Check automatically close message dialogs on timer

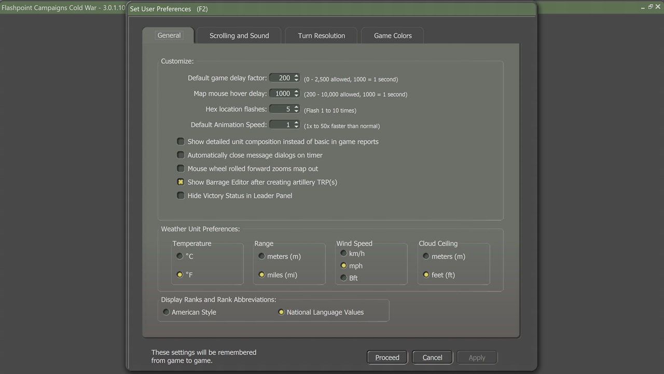pos(181,155)
